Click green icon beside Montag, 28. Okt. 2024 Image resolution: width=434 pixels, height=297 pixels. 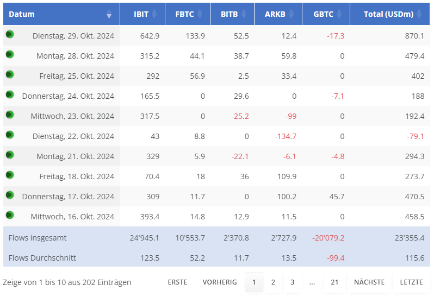[x=10, y=54]
